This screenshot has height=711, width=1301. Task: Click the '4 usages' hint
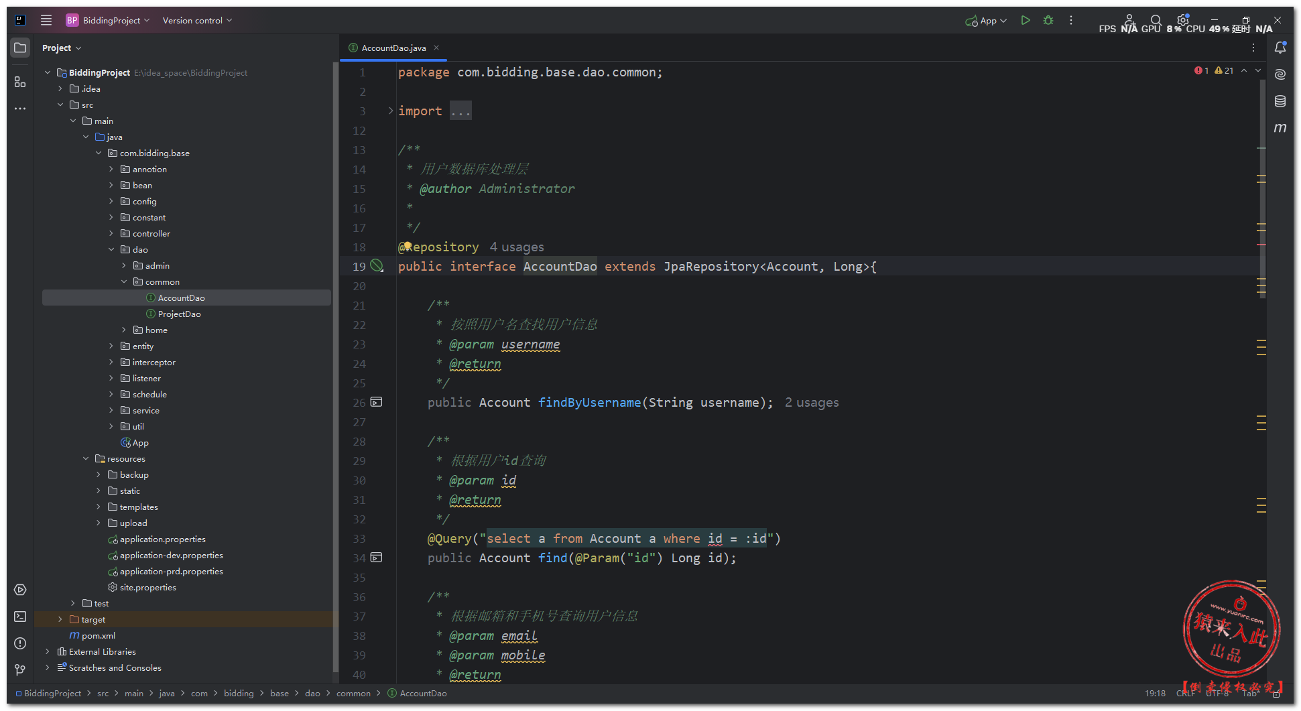516,247
